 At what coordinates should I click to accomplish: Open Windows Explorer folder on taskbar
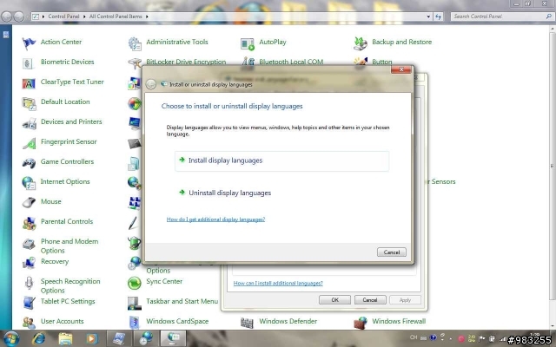click(x=65, y=339)
